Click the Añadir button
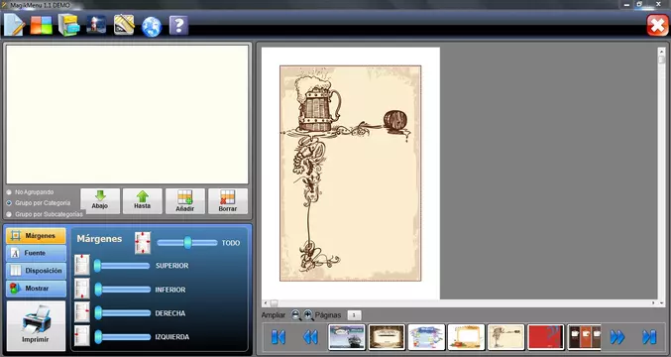This screenshot has height=357, width=671. coord(185,201)
